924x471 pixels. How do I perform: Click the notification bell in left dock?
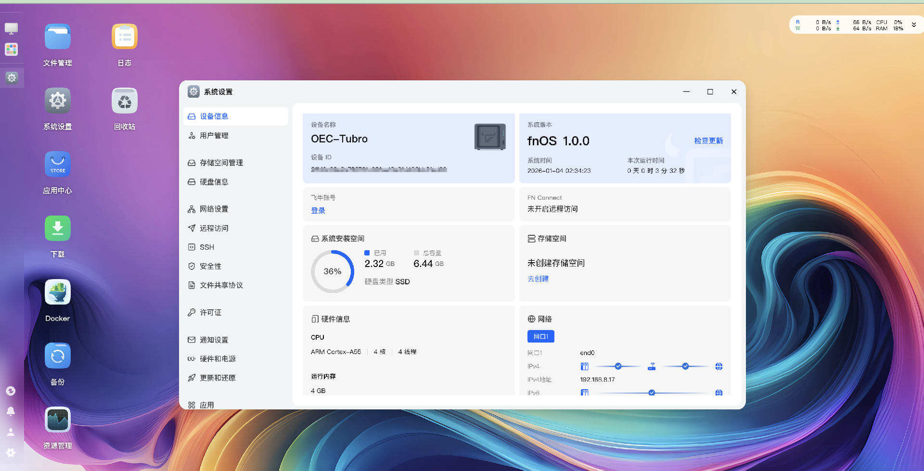click(11, 411)
